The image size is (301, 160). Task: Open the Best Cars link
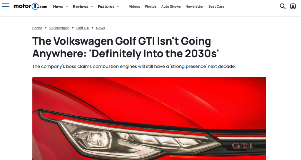216,6
